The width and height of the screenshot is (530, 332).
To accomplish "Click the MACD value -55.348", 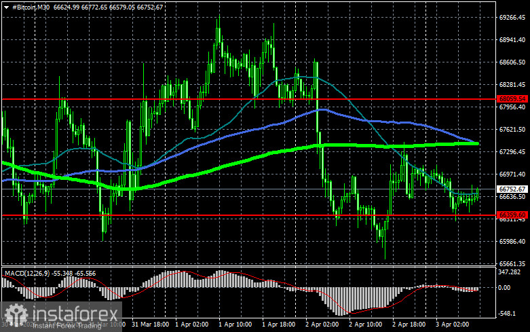I will [62, 273].
